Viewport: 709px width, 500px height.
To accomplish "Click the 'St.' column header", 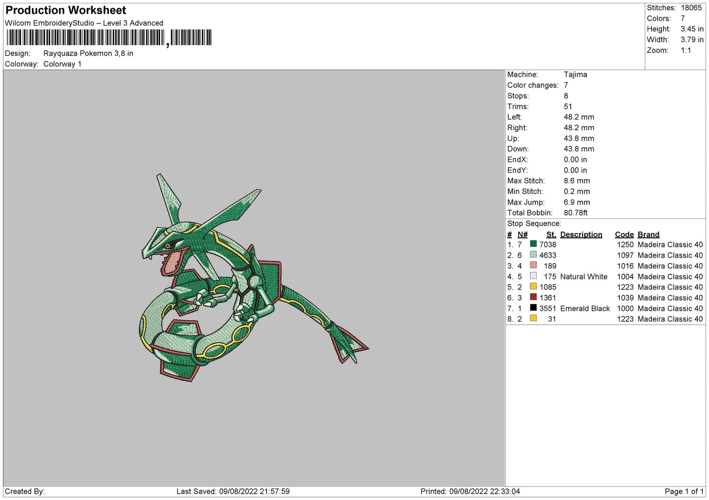I will (551, 235).
